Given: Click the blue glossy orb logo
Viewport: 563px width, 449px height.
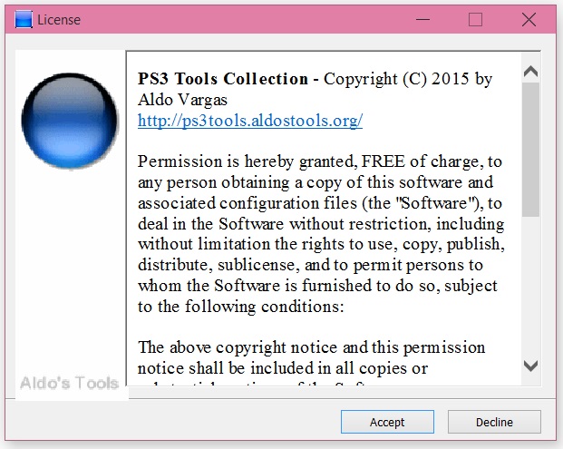Looking at the screenshot, I should pos(69,121).
